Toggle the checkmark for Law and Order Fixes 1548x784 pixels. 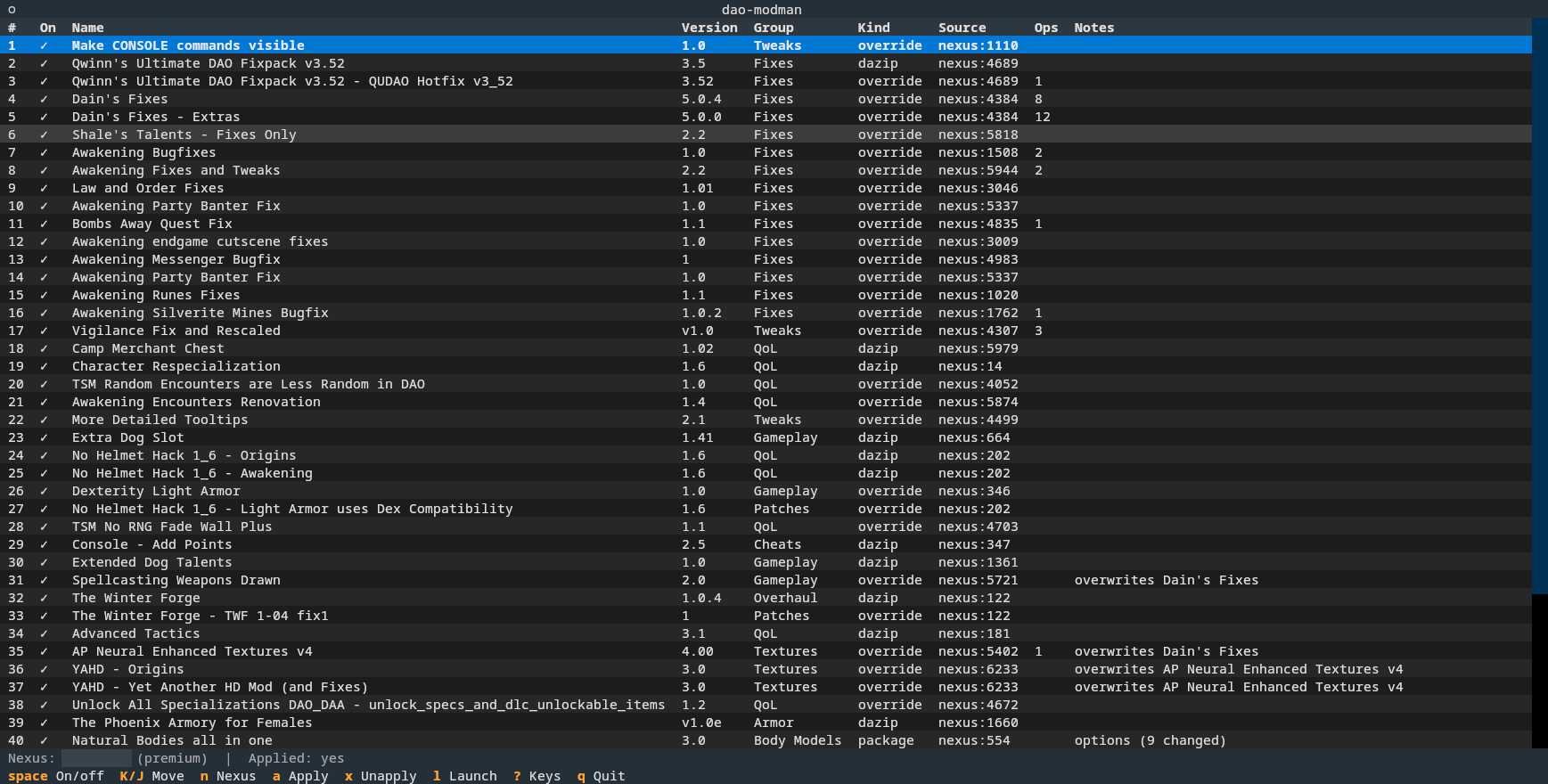point(44,188)
